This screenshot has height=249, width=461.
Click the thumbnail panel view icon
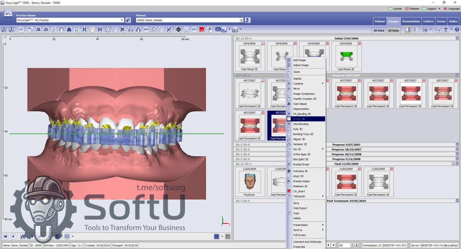tap(408, 30)
